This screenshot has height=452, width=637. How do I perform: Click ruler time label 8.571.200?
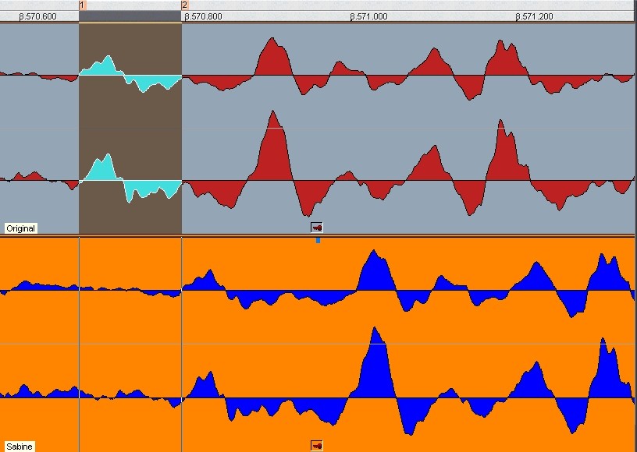(534, 16)
